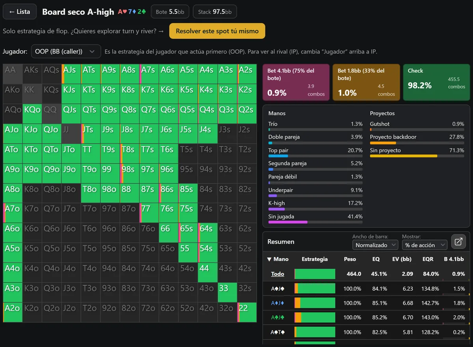Select the 33 pocket pair cell

[227, 292]
